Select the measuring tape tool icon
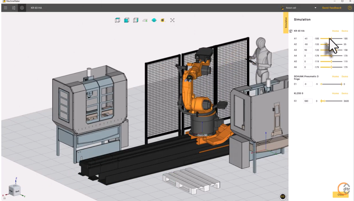Screen dimensions: 354x201 163,20
